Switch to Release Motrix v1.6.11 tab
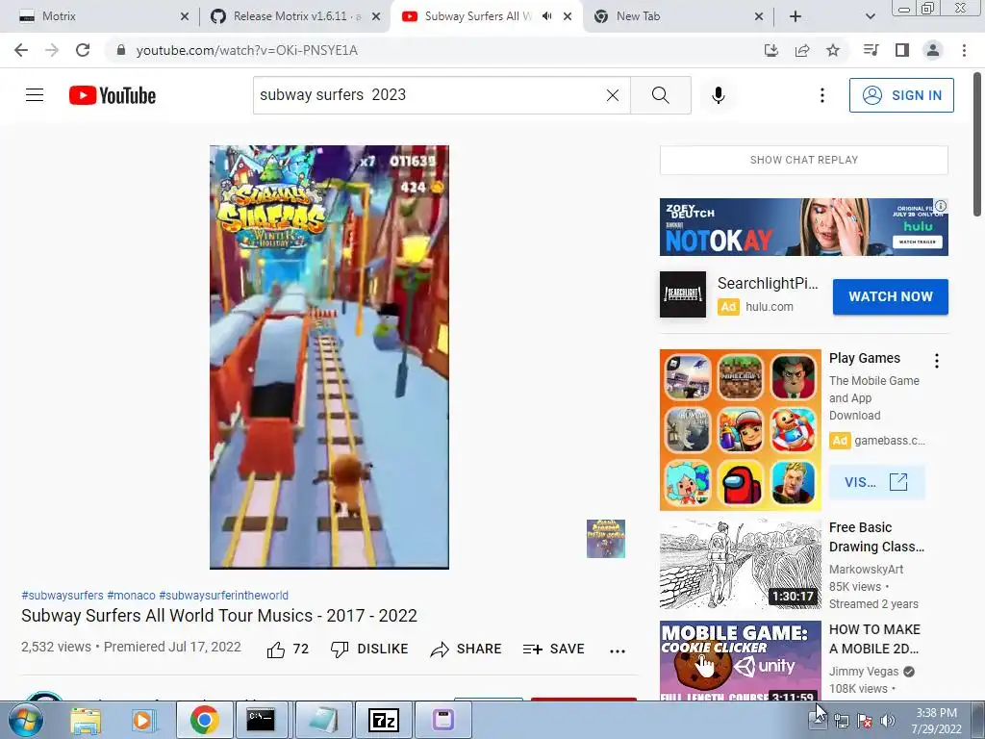Screen dimensions: 985x739 pos(295,16)
